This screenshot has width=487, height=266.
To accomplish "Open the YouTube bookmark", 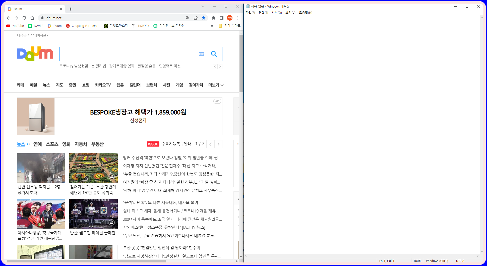I will [15, 26].
